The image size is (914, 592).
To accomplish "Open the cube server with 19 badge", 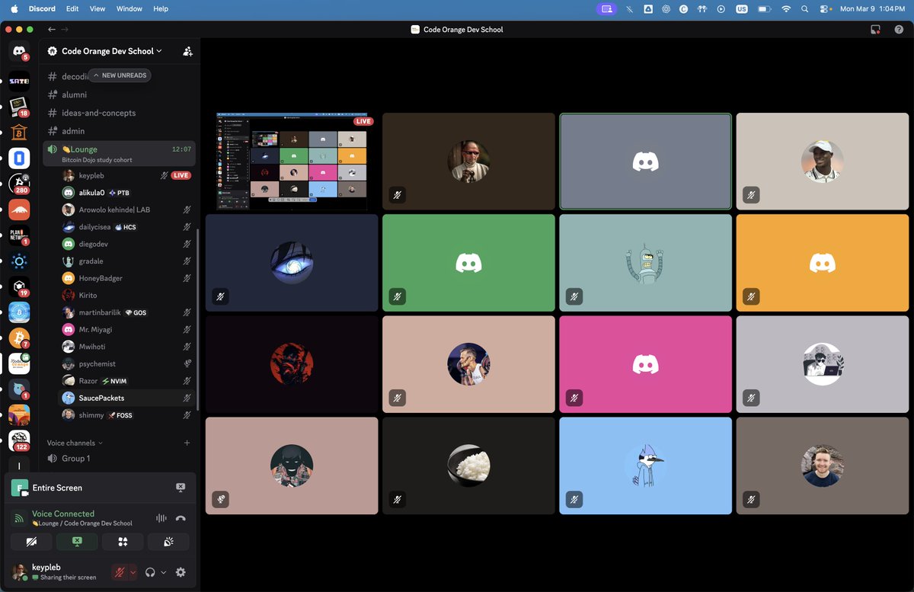I will click(19, 287).
